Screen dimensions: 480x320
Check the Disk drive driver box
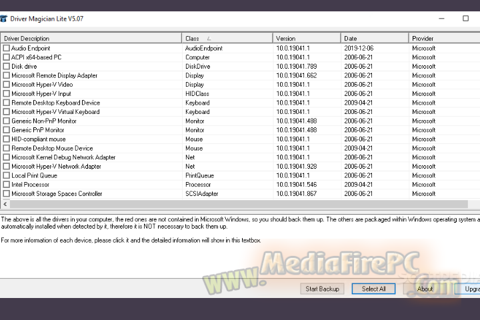[x=6, y=67]
